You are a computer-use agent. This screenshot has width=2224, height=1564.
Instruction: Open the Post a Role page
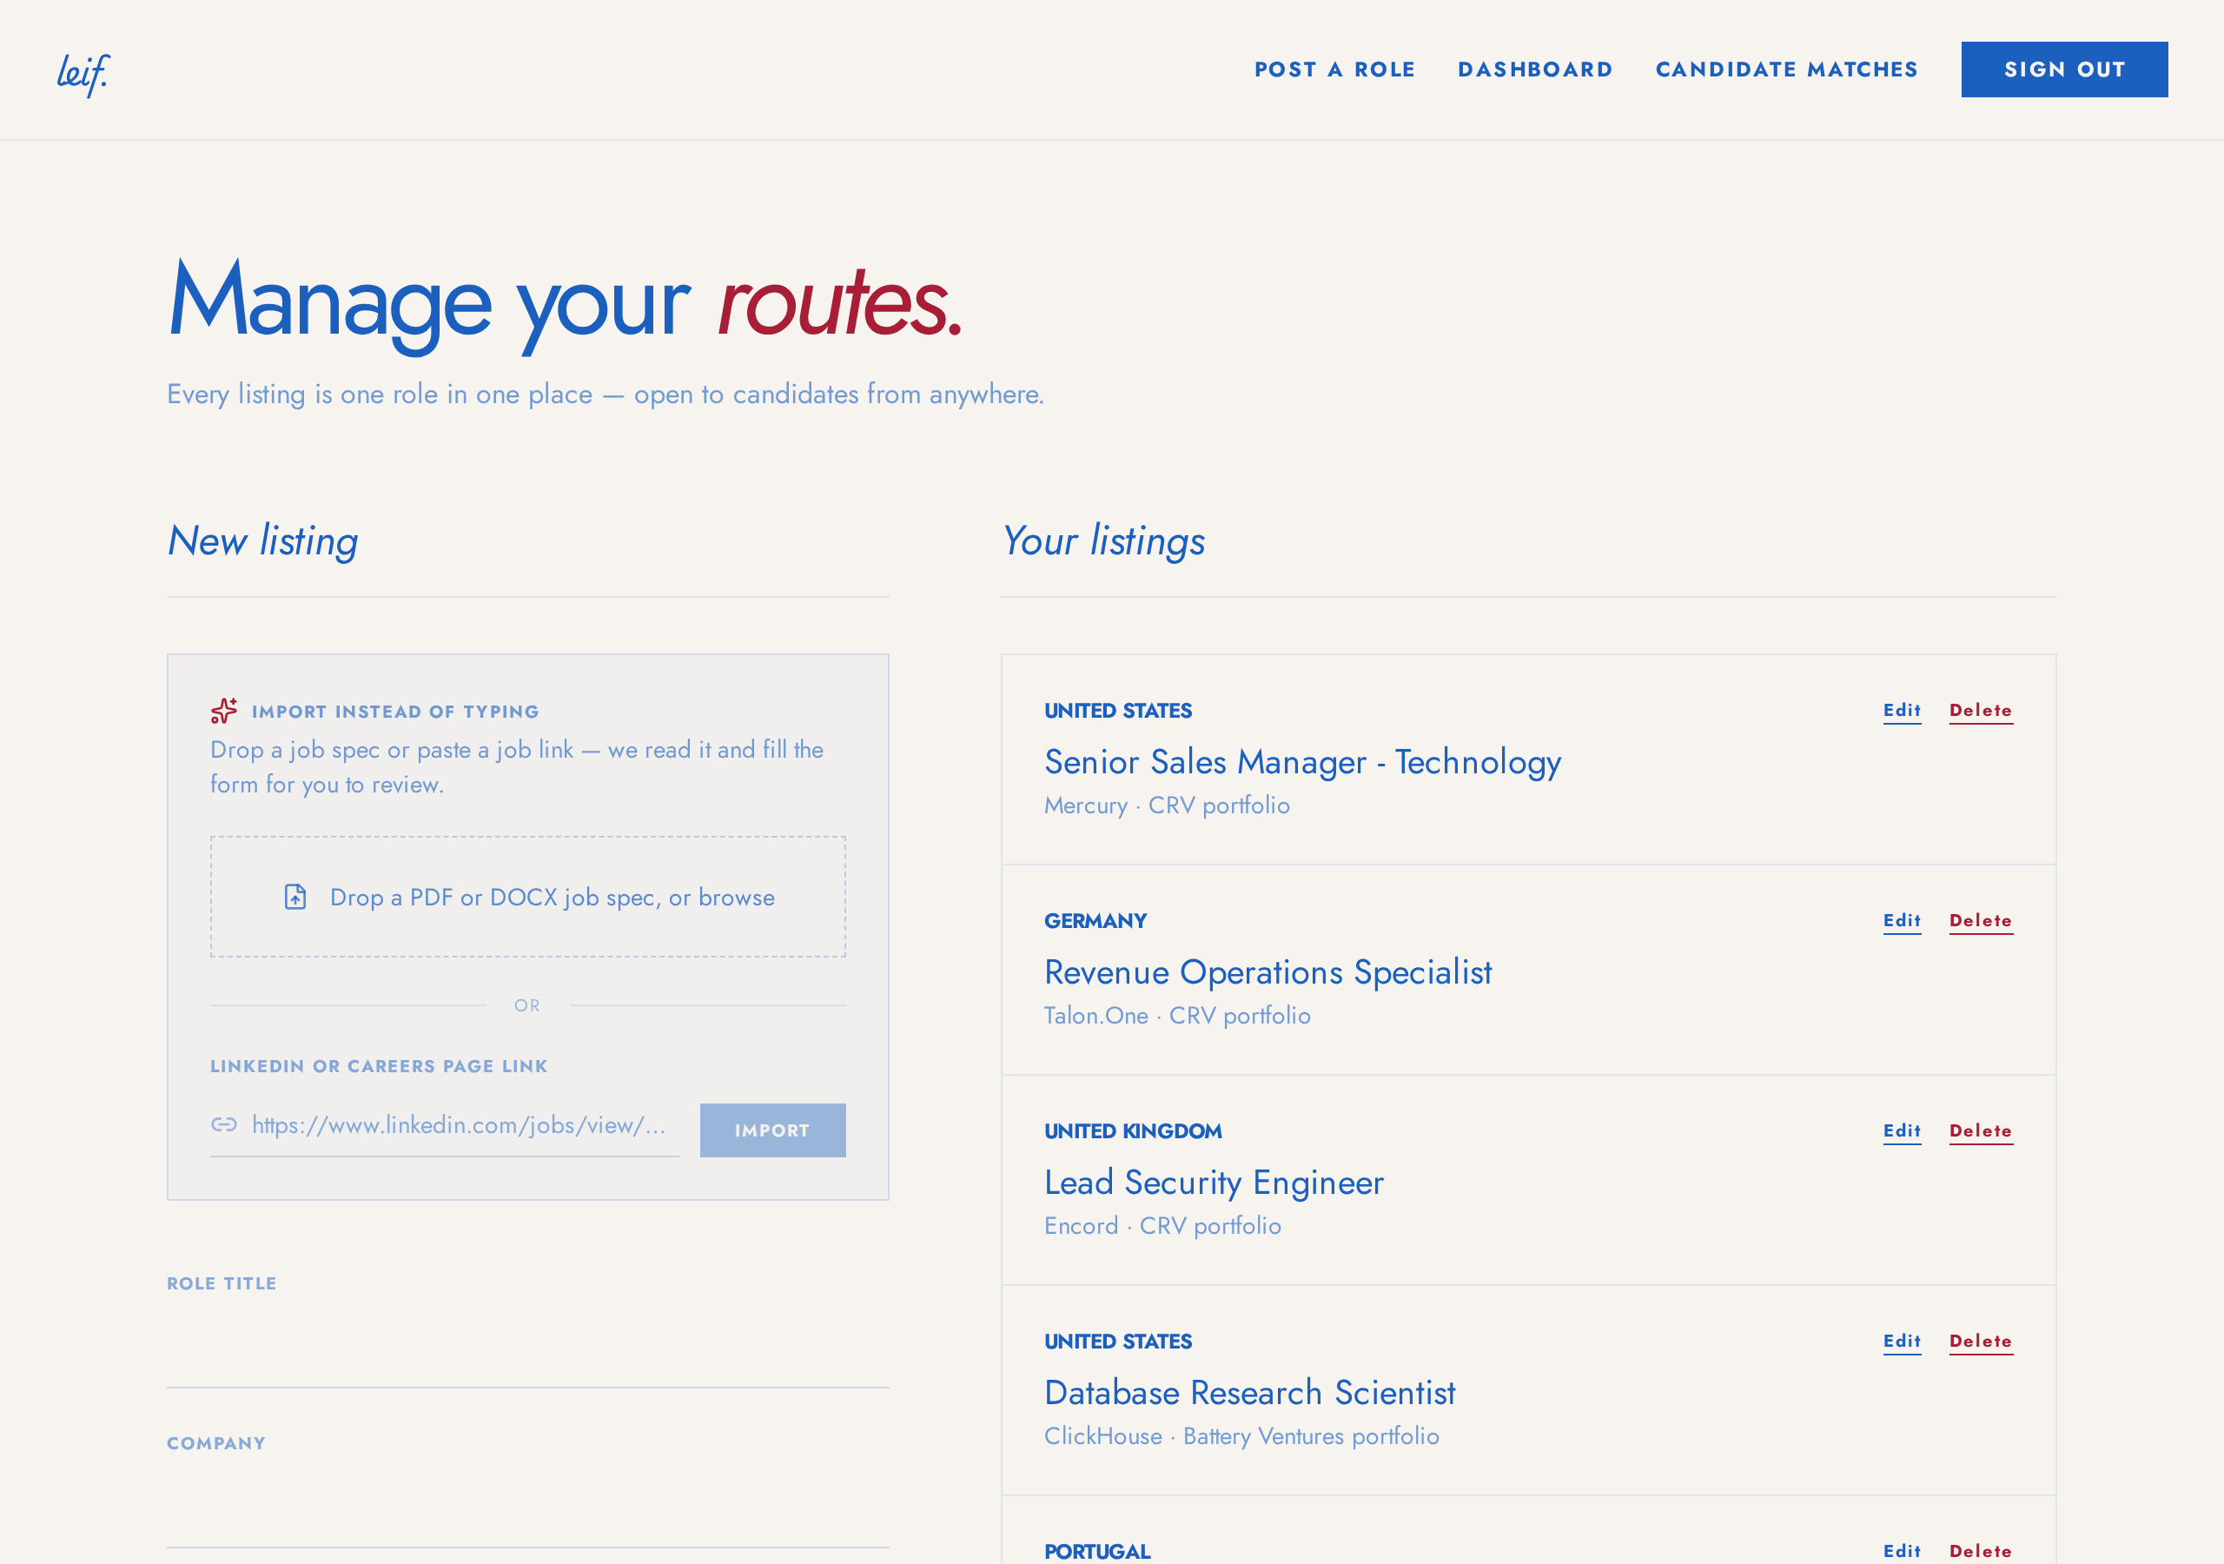click(x=1334, y=70)
